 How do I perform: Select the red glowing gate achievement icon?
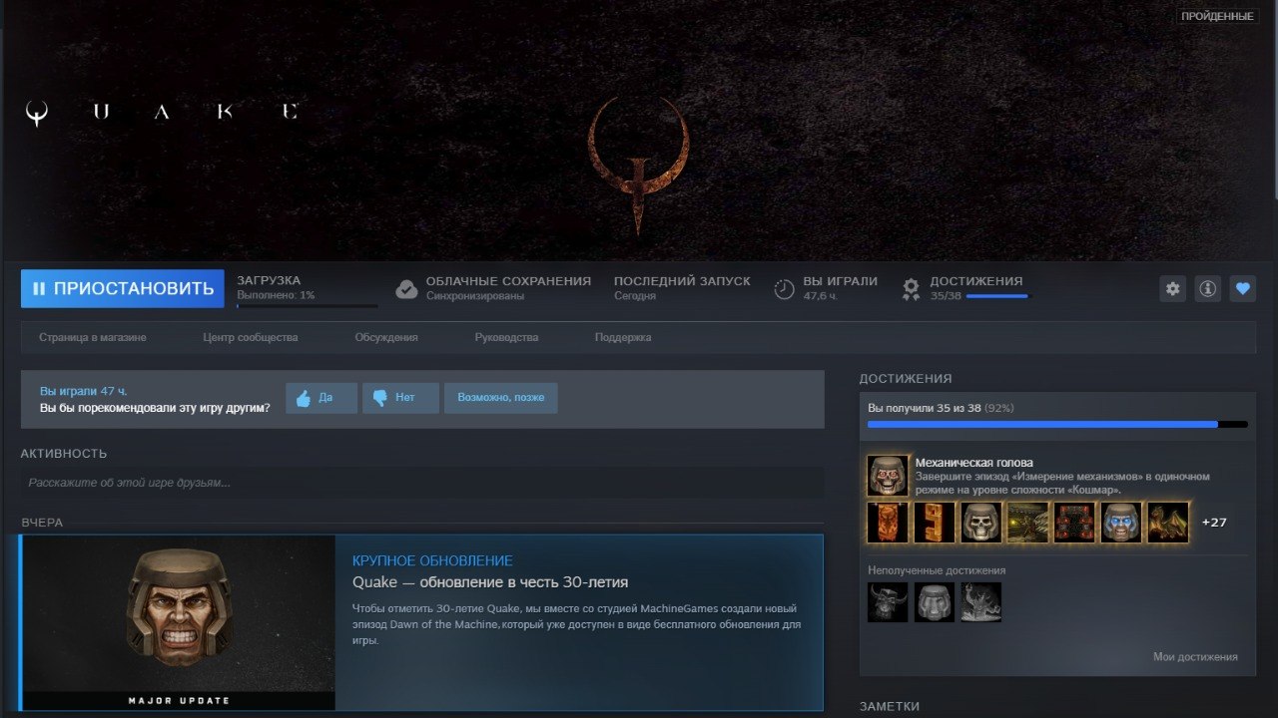(x=1074, y=522)
